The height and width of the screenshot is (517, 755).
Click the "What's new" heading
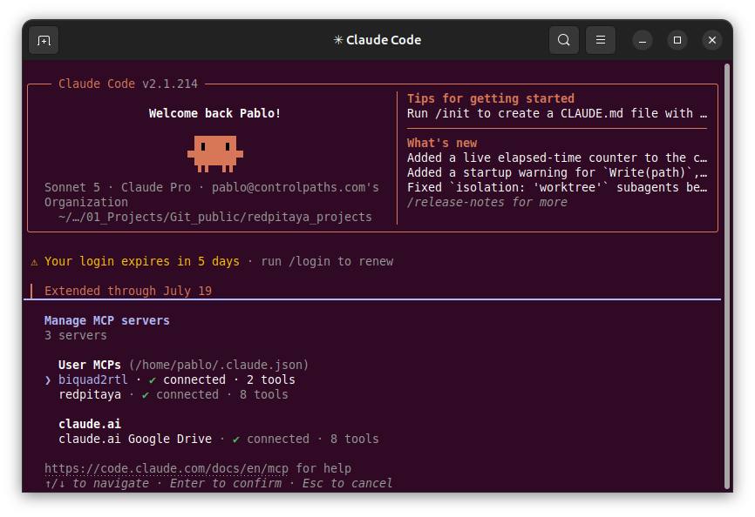pyautogui.click(x=442, y=144)
